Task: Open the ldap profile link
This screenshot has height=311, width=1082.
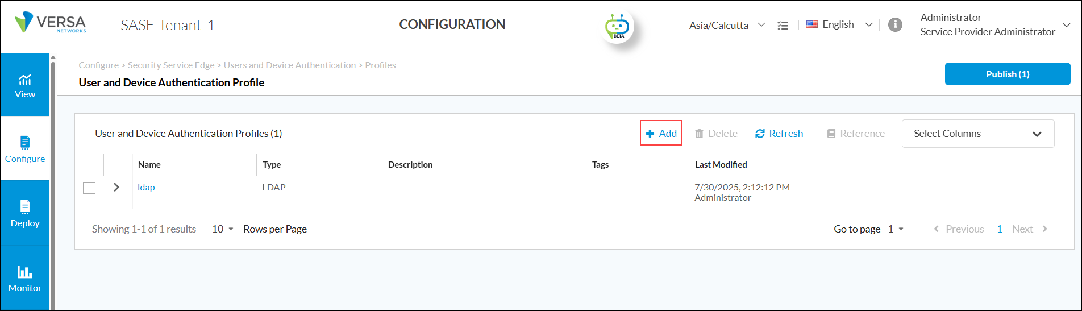Action: (146, 188)
